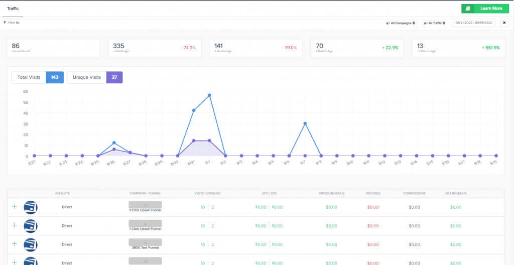Click the first row affiliate avatar icon
Viewport: 514px width, 265px height.
point(31,207)
